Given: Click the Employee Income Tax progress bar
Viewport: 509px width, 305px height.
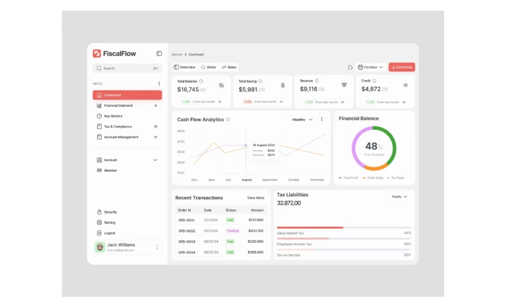Looking at the screenshot, I should pos(344,238).
